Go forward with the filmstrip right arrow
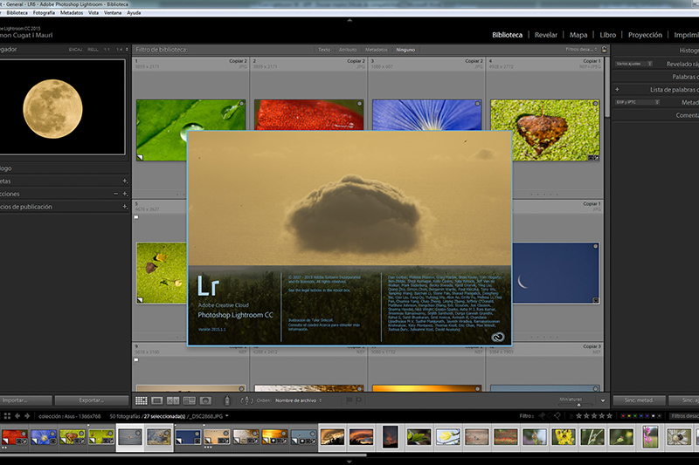 pyautogui.click(x=27, y=416)
